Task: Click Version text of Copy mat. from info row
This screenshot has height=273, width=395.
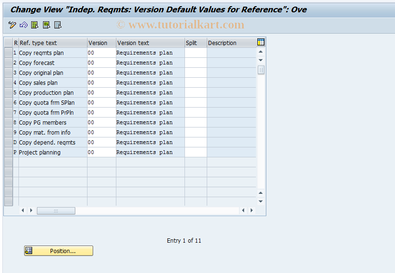Action: (x=150, y=132)
